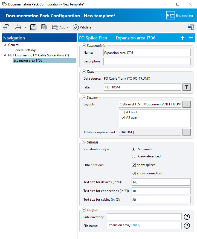Click the Layouts path field
Screen dimensions: 197x239
(x=150, y=104)
